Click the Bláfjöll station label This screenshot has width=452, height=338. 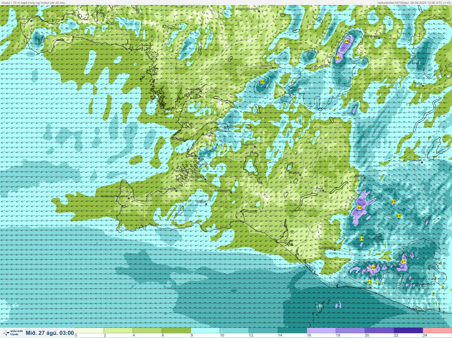(x=201, y=201)
